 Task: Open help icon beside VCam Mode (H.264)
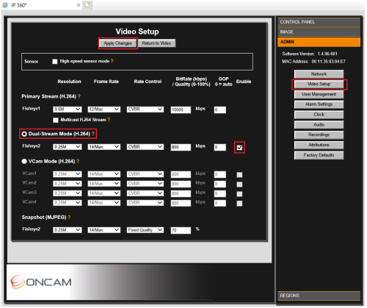(x=78, y=161)
